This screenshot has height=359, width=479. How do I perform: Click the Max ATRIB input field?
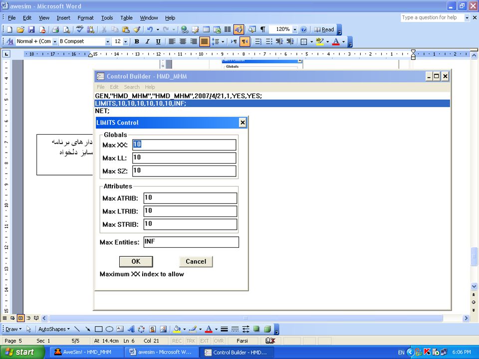click(x=190, y=198)
